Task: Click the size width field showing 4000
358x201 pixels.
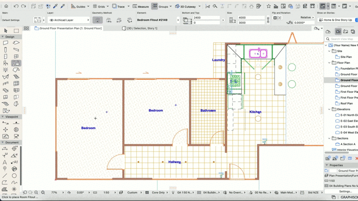Action: click(251, 18)
